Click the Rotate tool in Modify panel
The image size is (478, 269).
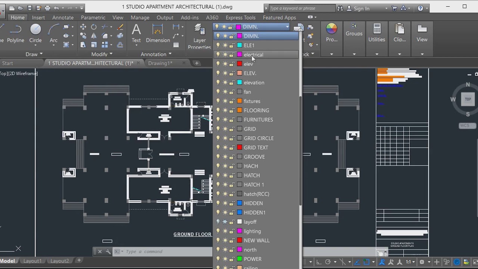[94, 27]
